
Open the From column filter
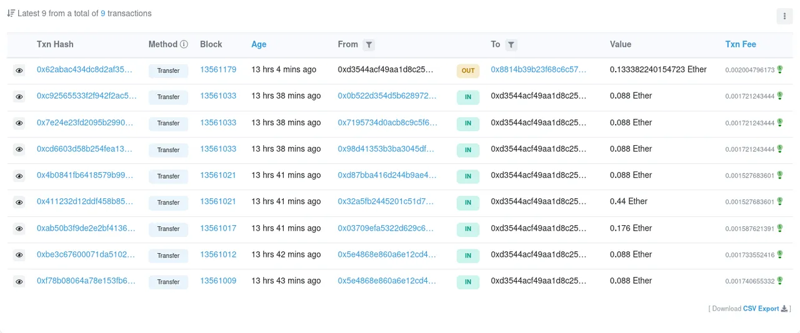tap(369, 45)
